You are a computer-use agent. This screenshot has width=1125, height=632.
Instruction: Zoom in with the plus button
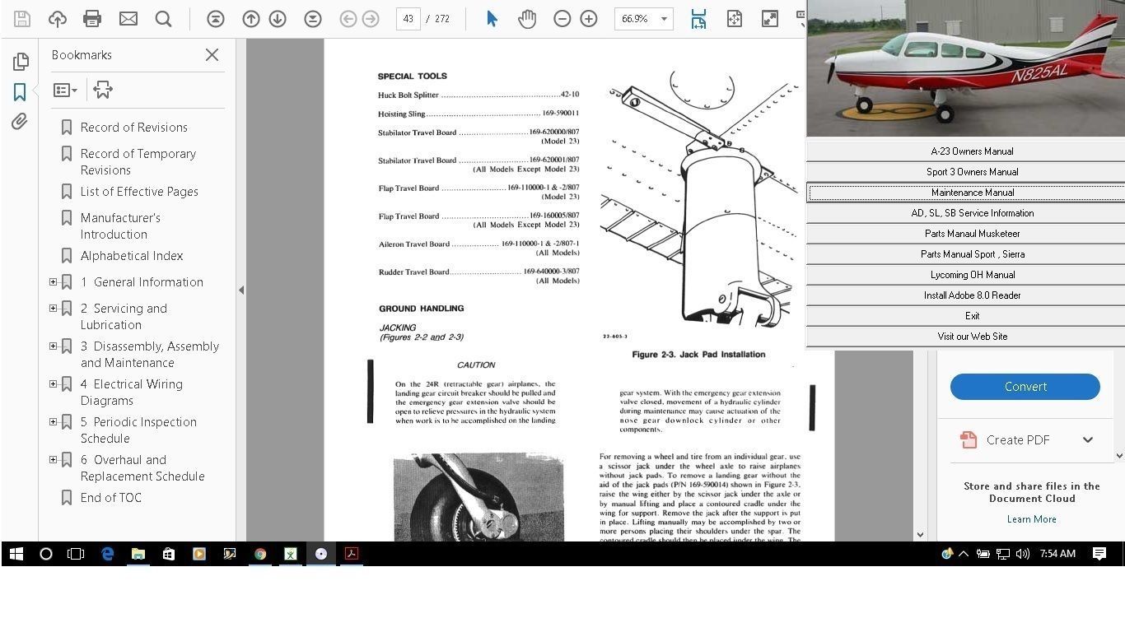(589, 18)
